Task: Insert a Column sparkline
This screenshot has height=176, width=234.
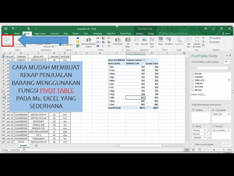Action: 144,41
